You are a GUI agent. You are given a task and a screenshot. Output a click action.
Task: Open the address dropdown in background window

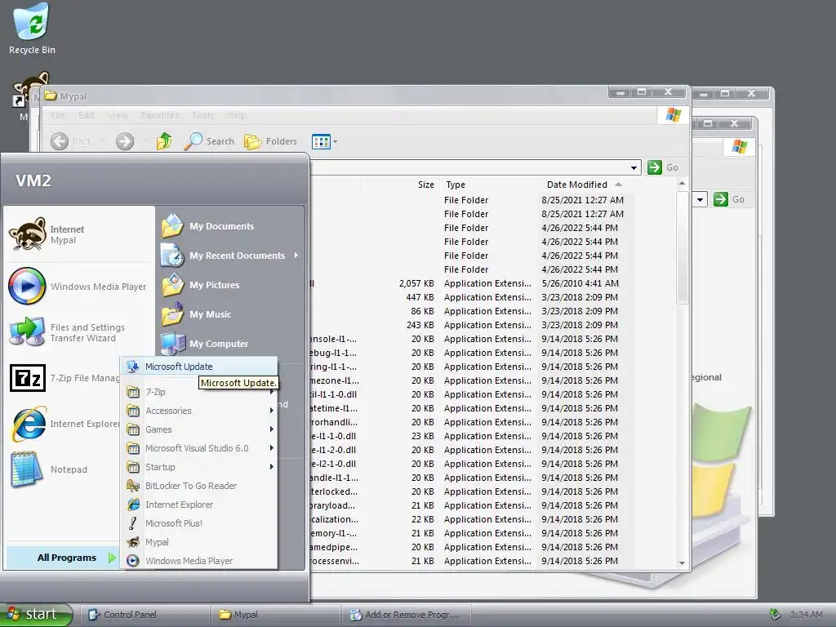pyautogui.click(x=700, y=199)
